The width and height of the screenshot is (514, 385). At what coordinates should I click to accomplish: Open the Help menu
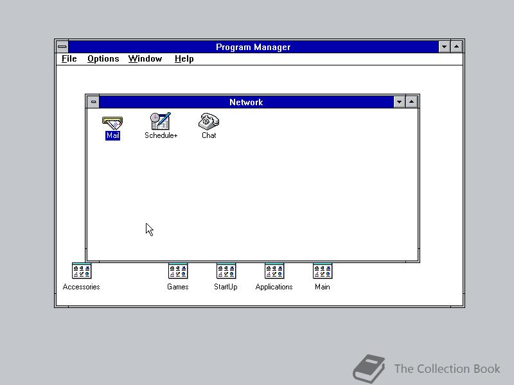click(x=184, y=59)
